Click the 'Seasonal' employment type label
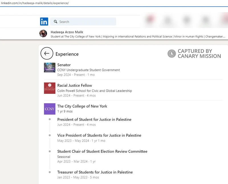This screenshot has width=228, height=184. 64,157
